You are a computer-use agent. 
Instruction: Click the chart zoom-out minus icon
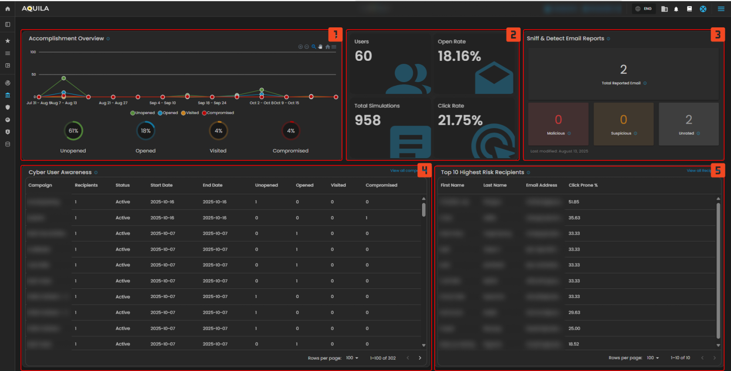click(307, 47)
